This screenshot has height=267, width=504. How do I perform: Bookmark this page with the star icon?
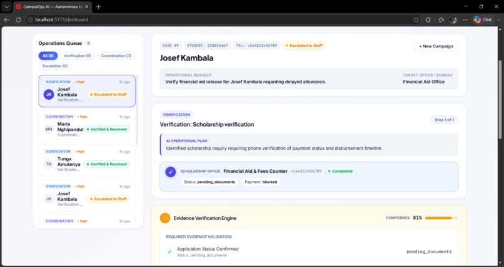pyautogui.click(x=416, y=19)
